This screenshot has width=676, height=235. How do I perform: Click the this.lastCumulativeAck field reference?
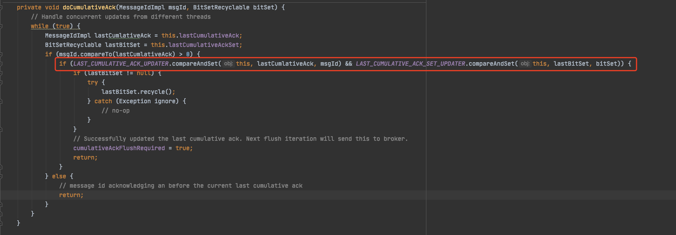[200, 36]
